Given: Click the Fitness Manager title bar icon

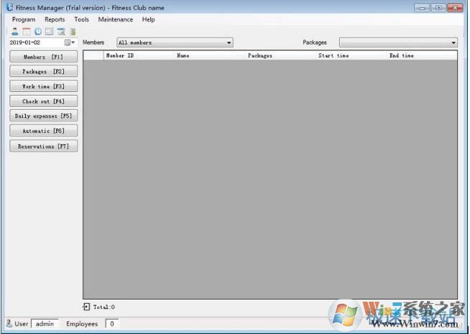Looking at the screenshot, I should tap(9, 7).
